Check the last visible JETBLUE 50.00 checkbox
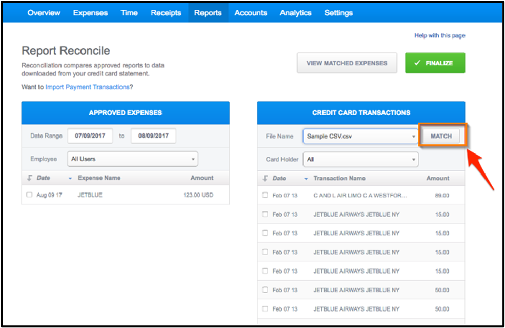 265,309
